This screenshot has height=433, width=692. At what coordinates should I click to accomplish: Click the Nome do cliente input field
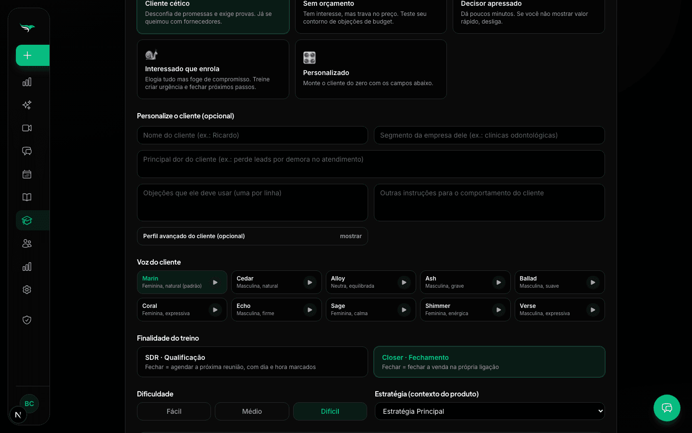click(x=252, y=135)
